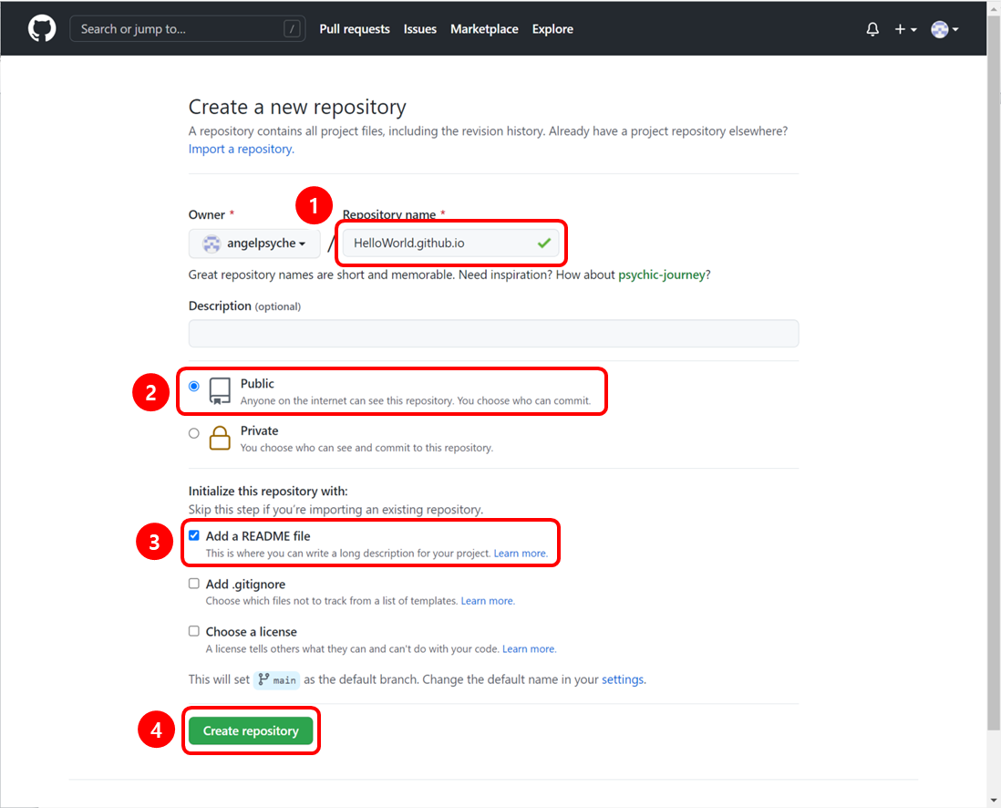Screen dimensions: 1001x808
Task: Check Choose a license option
Action: [x=194, y=631]
